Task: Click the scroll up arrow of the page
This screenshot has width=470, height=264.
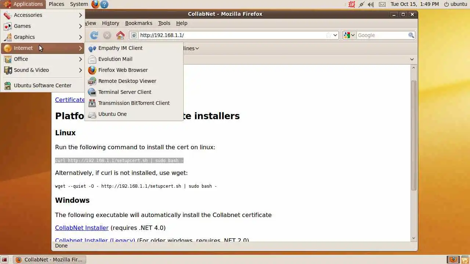Action: [x=413, y=68]
